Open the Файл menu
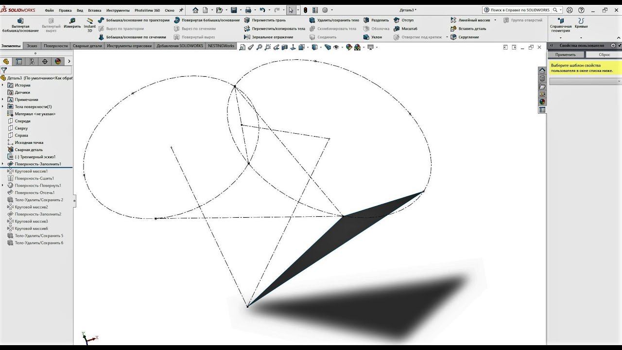 49,10
